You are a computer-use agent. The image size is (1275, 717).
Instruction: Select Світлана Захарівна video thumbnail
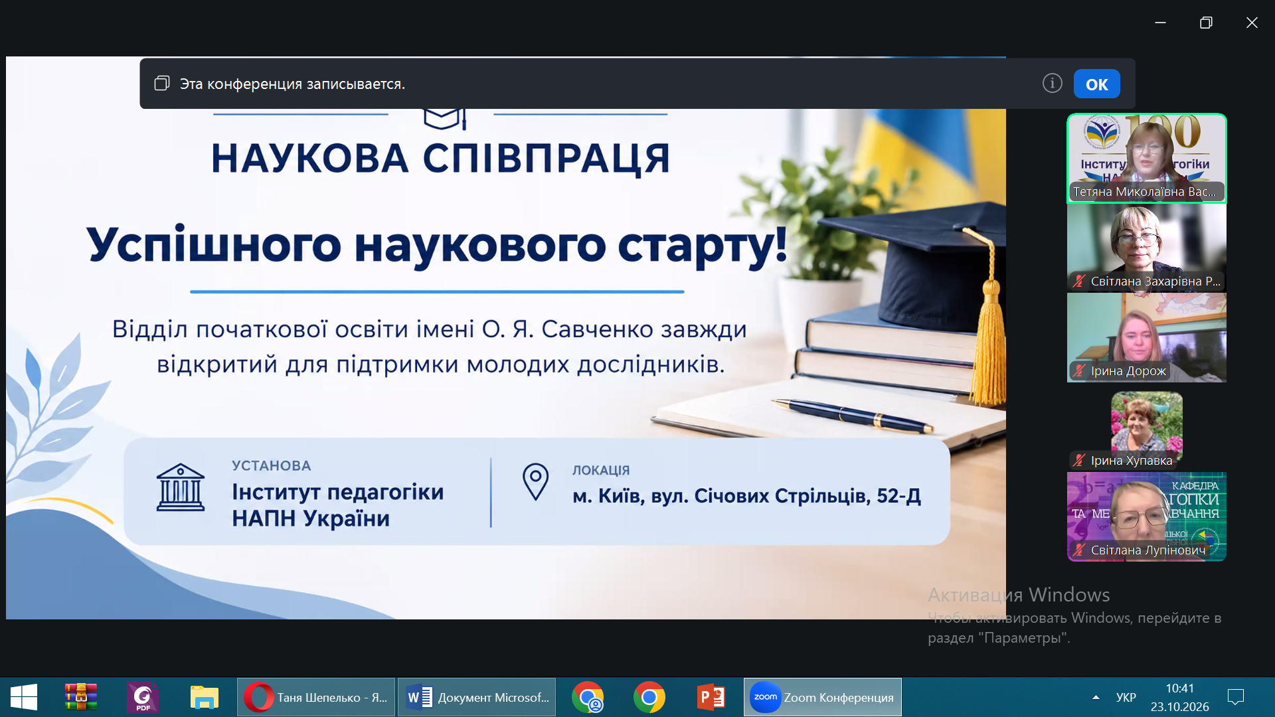point(1146,248)
